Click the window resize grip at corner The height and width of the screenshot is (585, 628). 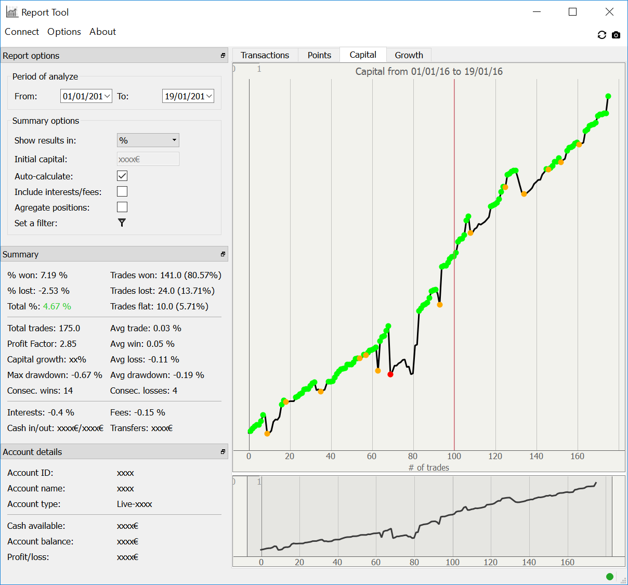click(623, 580)
